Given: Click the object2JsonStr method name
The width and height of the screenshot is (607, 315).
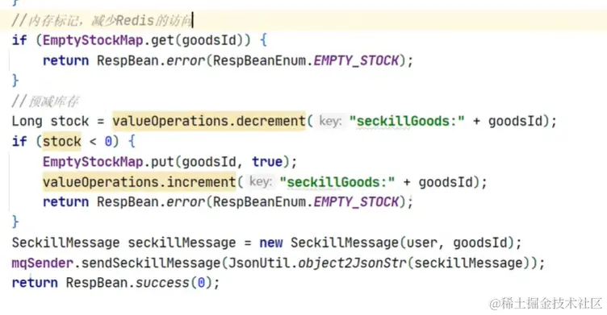Looking at the screenshot, I should click(352, 263).
